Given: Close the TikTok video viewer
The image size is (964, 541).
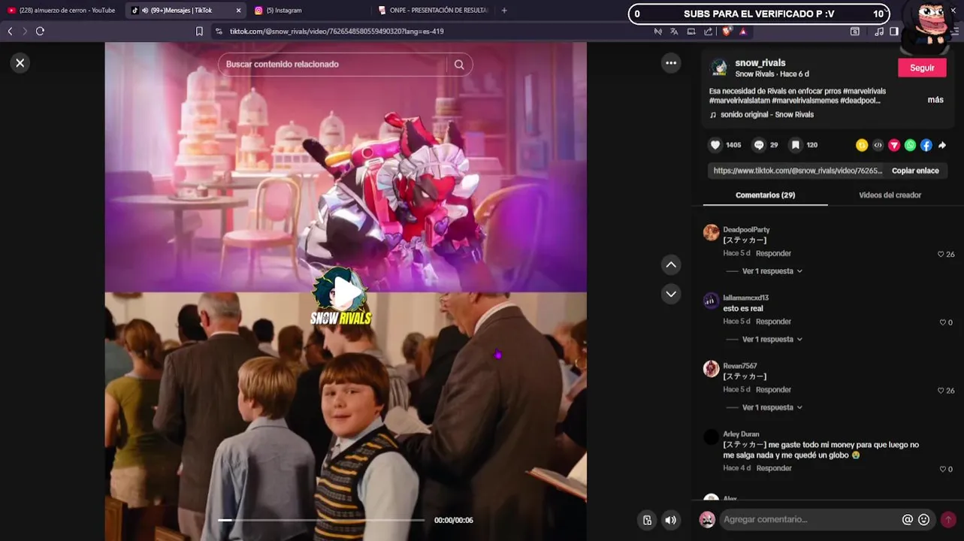Looking at the screenshot, I should coord(20,63).
